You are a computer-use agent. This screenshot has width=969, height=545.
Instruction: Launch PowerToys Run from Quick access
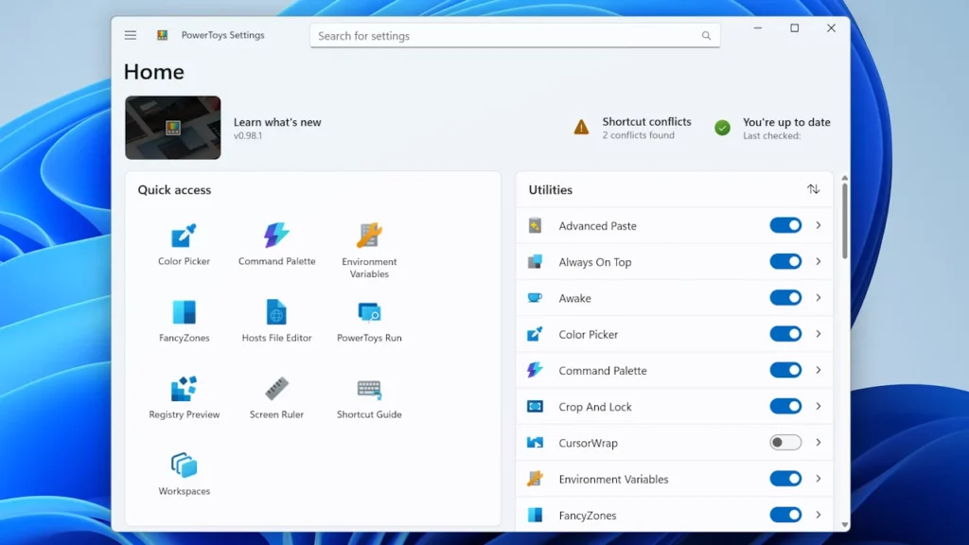369,322
